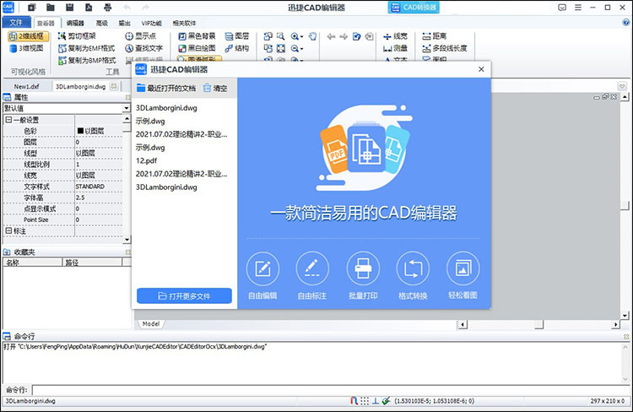Select the hand pan tool
633x412 pixels.
coord(313,36)
